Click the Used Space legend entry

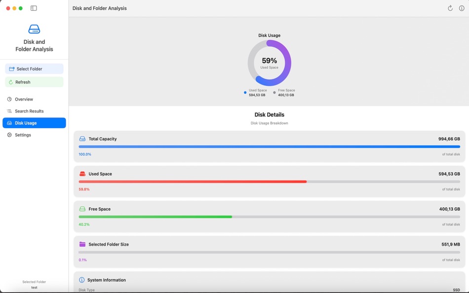click(256, 91)
